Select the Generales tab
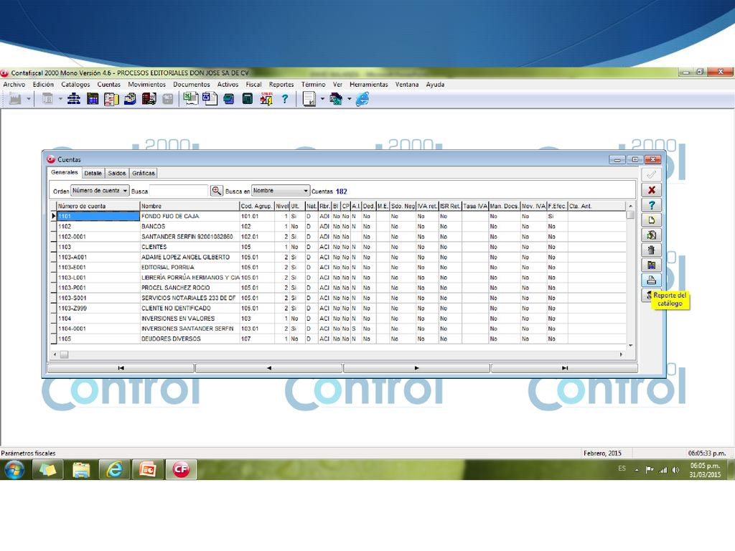 coord(65,172)
